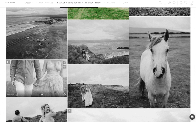Open the gallery search icon
Screen dimensions: 196x122
[160, 3]
